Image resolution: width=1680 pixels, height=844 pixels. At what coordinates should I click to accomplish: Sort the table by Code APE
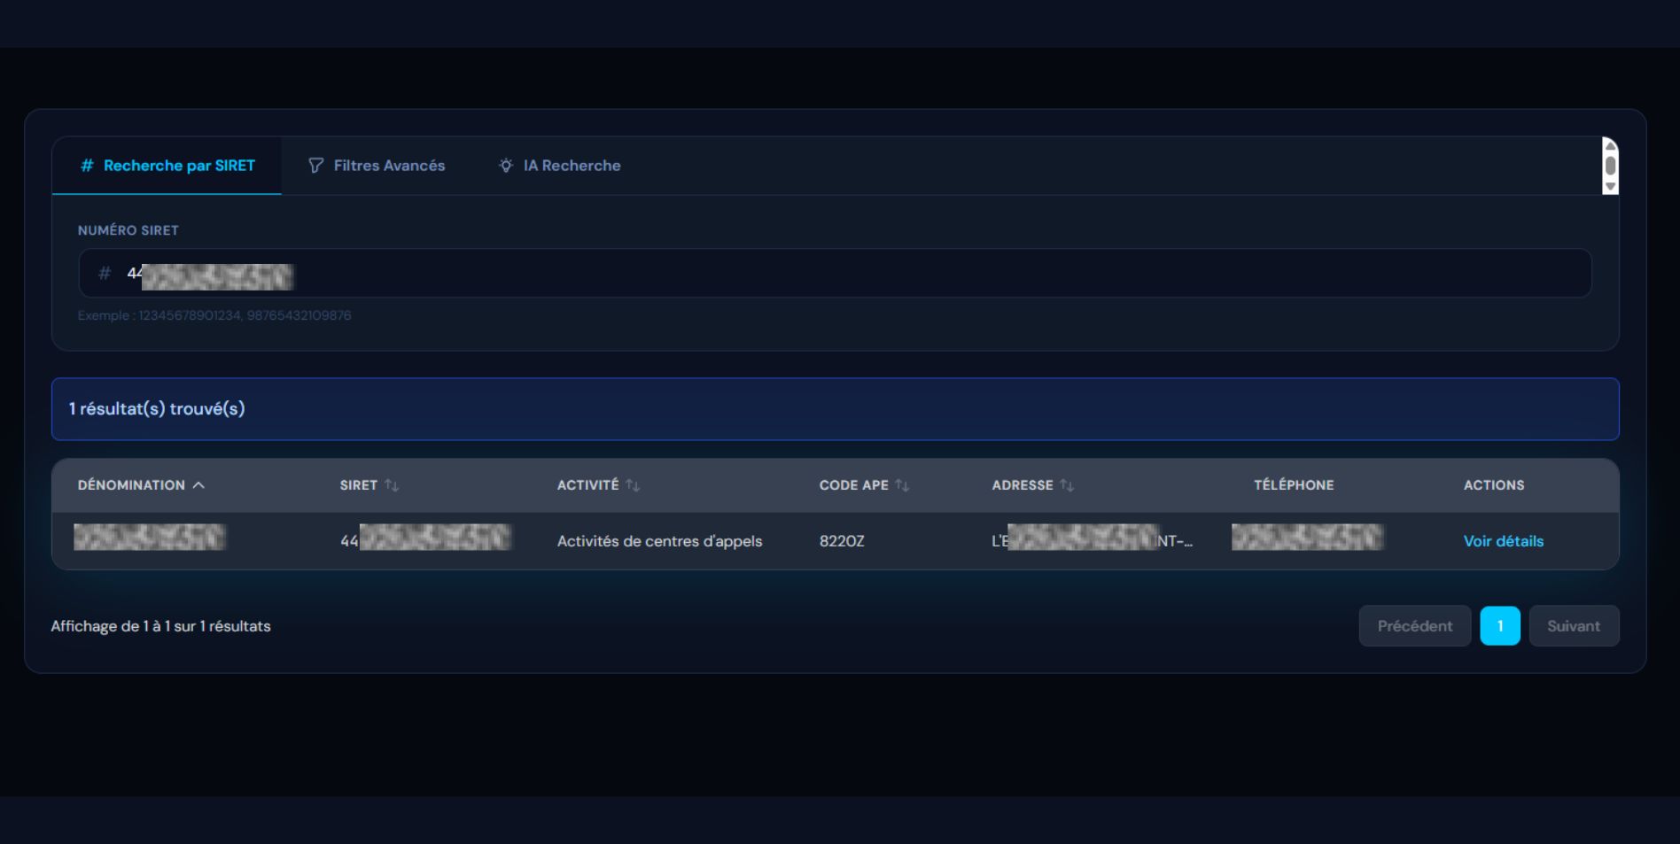click(864, 485)
